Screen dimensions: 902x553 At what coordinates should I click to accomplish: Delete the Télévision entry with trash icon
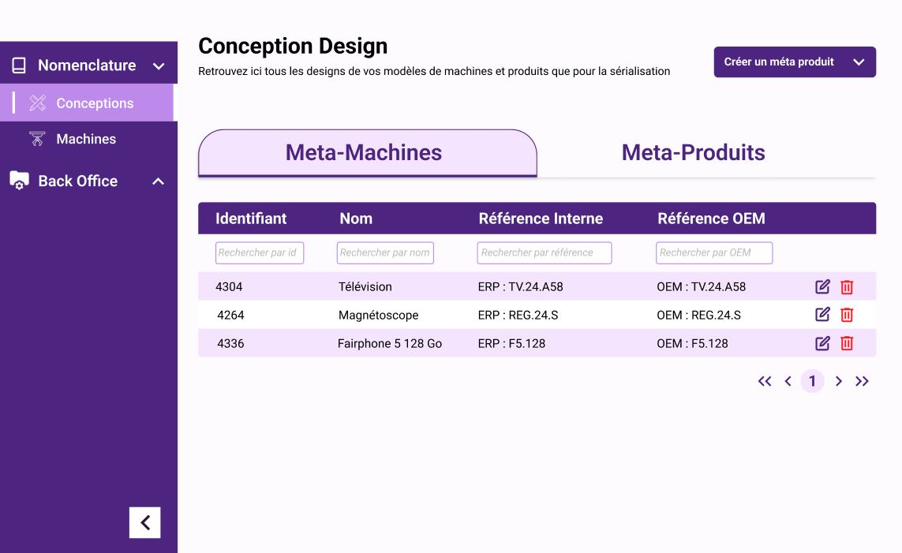847,287
